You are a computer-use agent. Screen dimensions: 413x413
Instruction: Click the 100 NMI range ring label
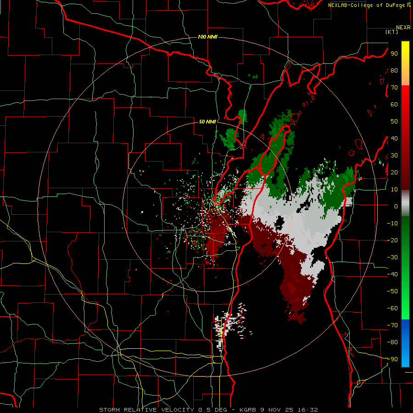coord(207,37)
